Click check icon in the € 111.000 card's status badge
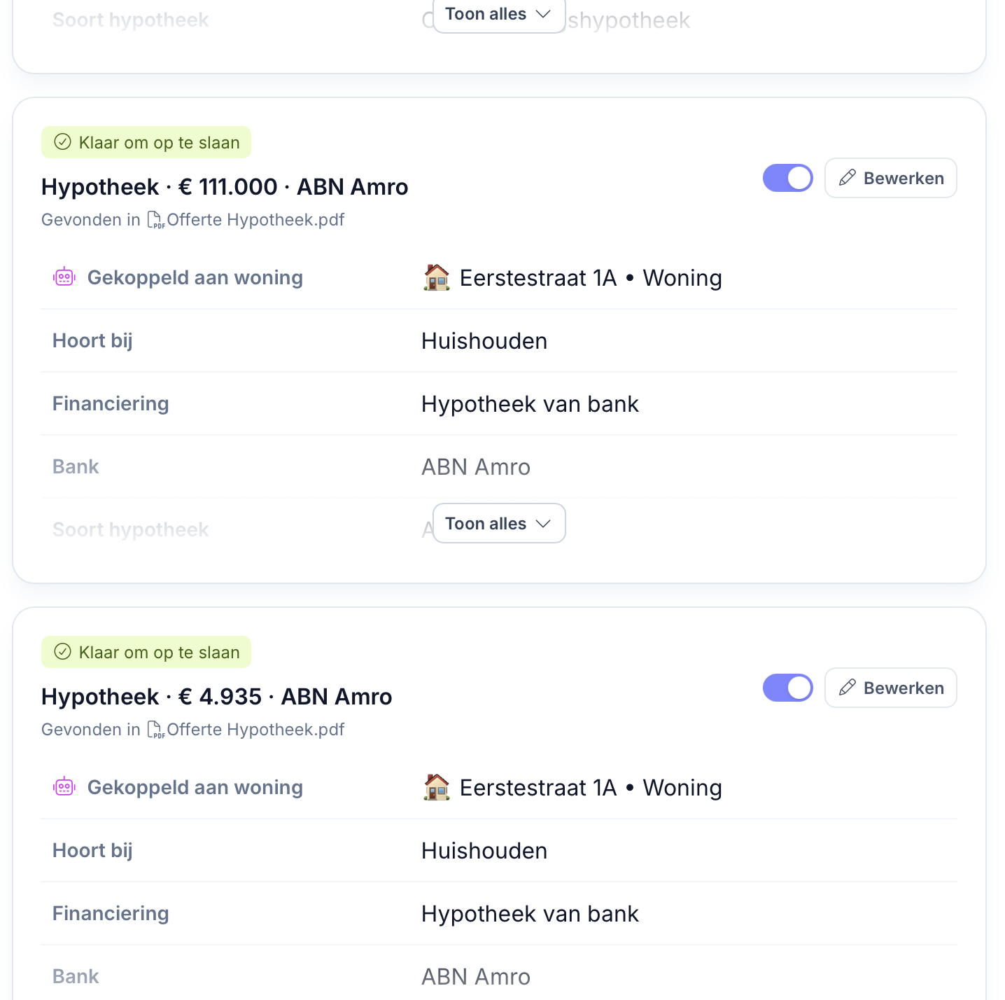Image resolution: width=1005 pixels, height=1000 pixels. click(63, 142)
